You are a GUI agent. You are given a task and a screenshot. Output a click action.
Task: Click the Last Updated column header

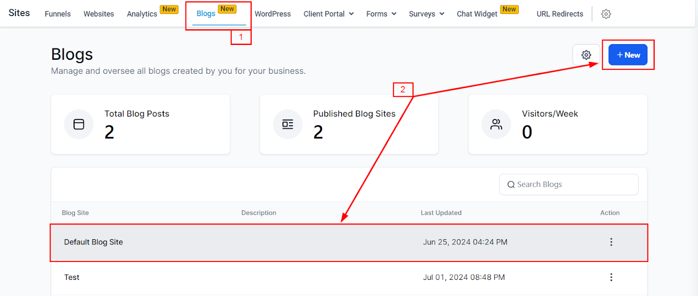coord(441,213)
